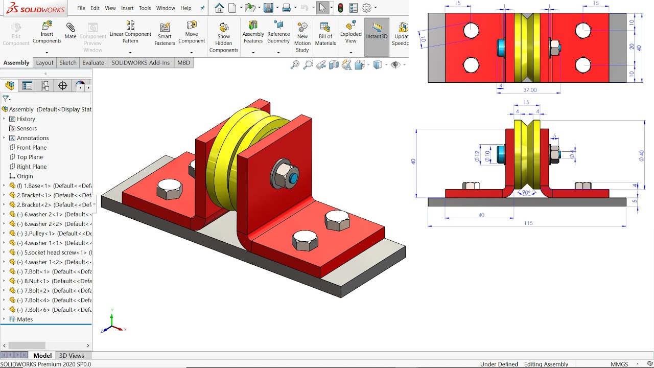Viewport: 654px width, 368px height.
Task: Click Smart Fasteners tool
Action: [x=165, y=34]
